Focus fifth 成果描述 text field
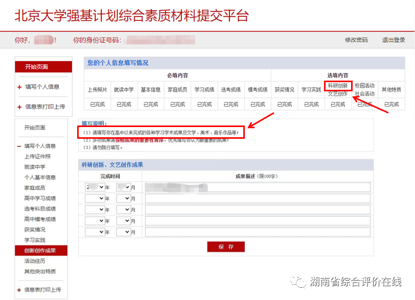This screenshot has height=300, width=415. pyautogui.click(x=258, y=232)
